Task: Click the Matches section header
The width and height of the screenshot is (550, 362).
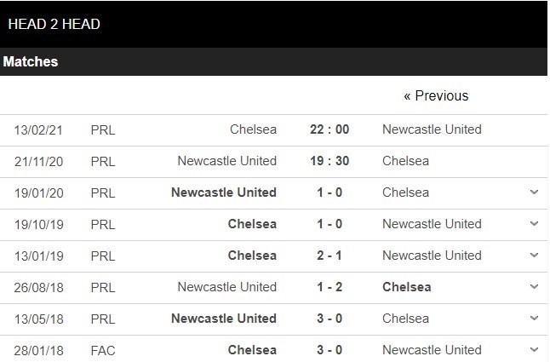Action: [x=31, y=62]
